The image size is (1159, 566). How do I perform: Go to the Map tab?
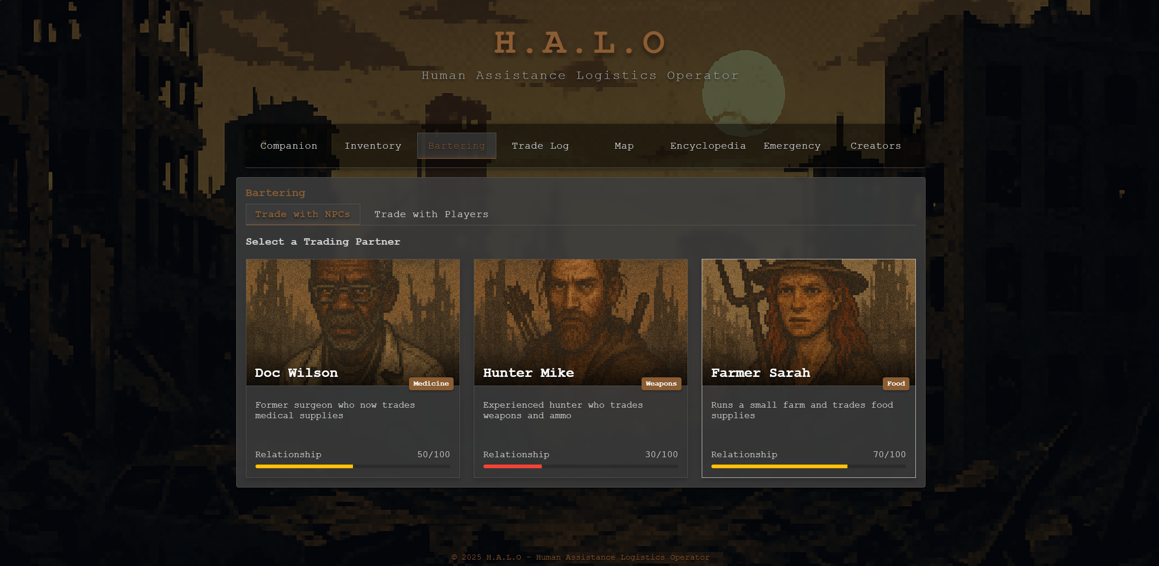[x=624, y=146]
